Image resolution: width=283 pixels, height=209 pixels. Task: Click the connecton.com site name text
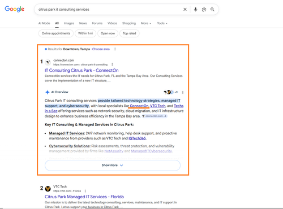[x=63, y=60]
